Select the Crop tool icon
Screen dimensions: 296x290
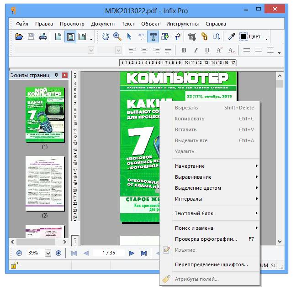pyautogui.click(x=192, y=36)
